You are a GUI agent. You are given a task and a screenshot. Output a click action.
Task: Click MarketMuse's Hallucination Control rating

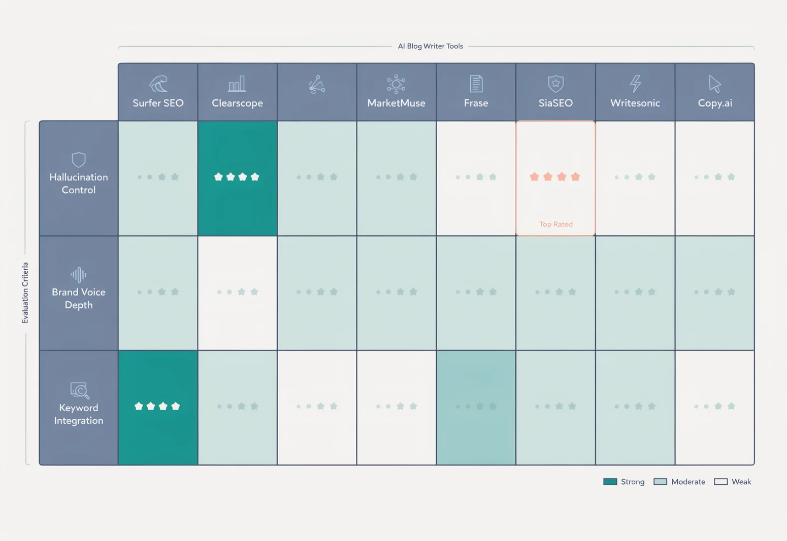point(397,177)
